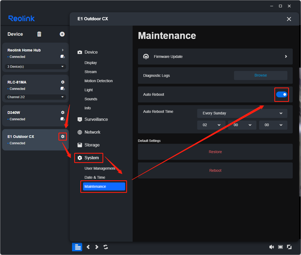Maximize the Reolink window
The image size is (301, 255).
tap(280, 6)
